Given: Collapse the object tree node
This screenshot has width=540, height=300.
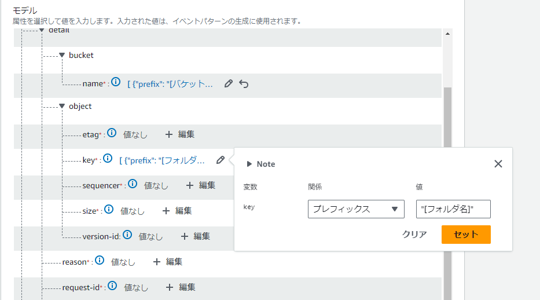Looking at the screenshot, I should 62,106.
